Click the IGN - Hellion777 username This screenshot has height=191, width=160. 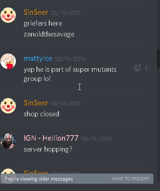51,138
